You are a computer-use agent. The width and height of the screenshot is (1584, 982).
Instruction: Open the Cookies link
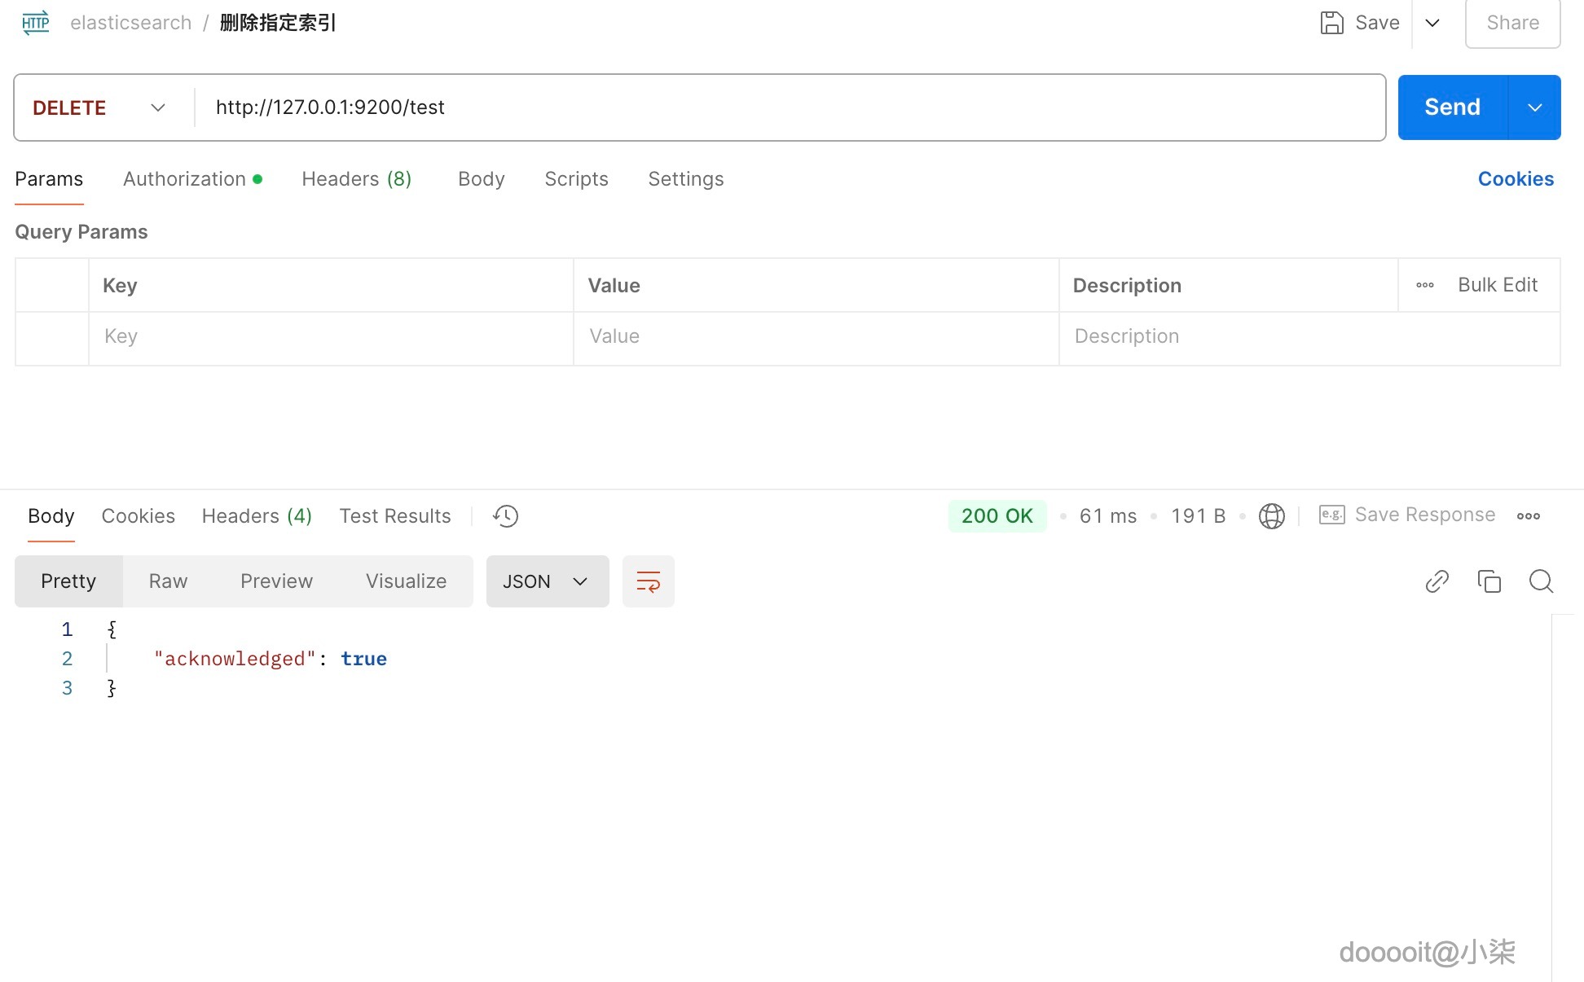1515,179
